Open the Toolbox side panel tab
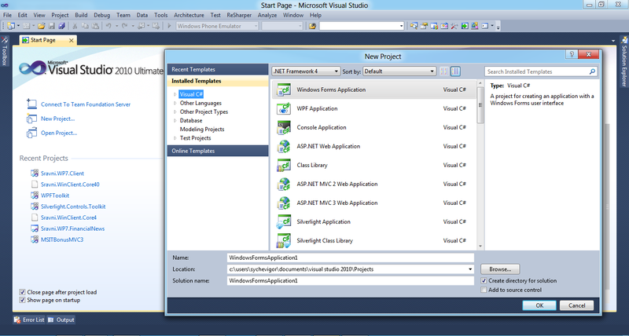This screenshot has width=629, height=336. click(5, 51)
